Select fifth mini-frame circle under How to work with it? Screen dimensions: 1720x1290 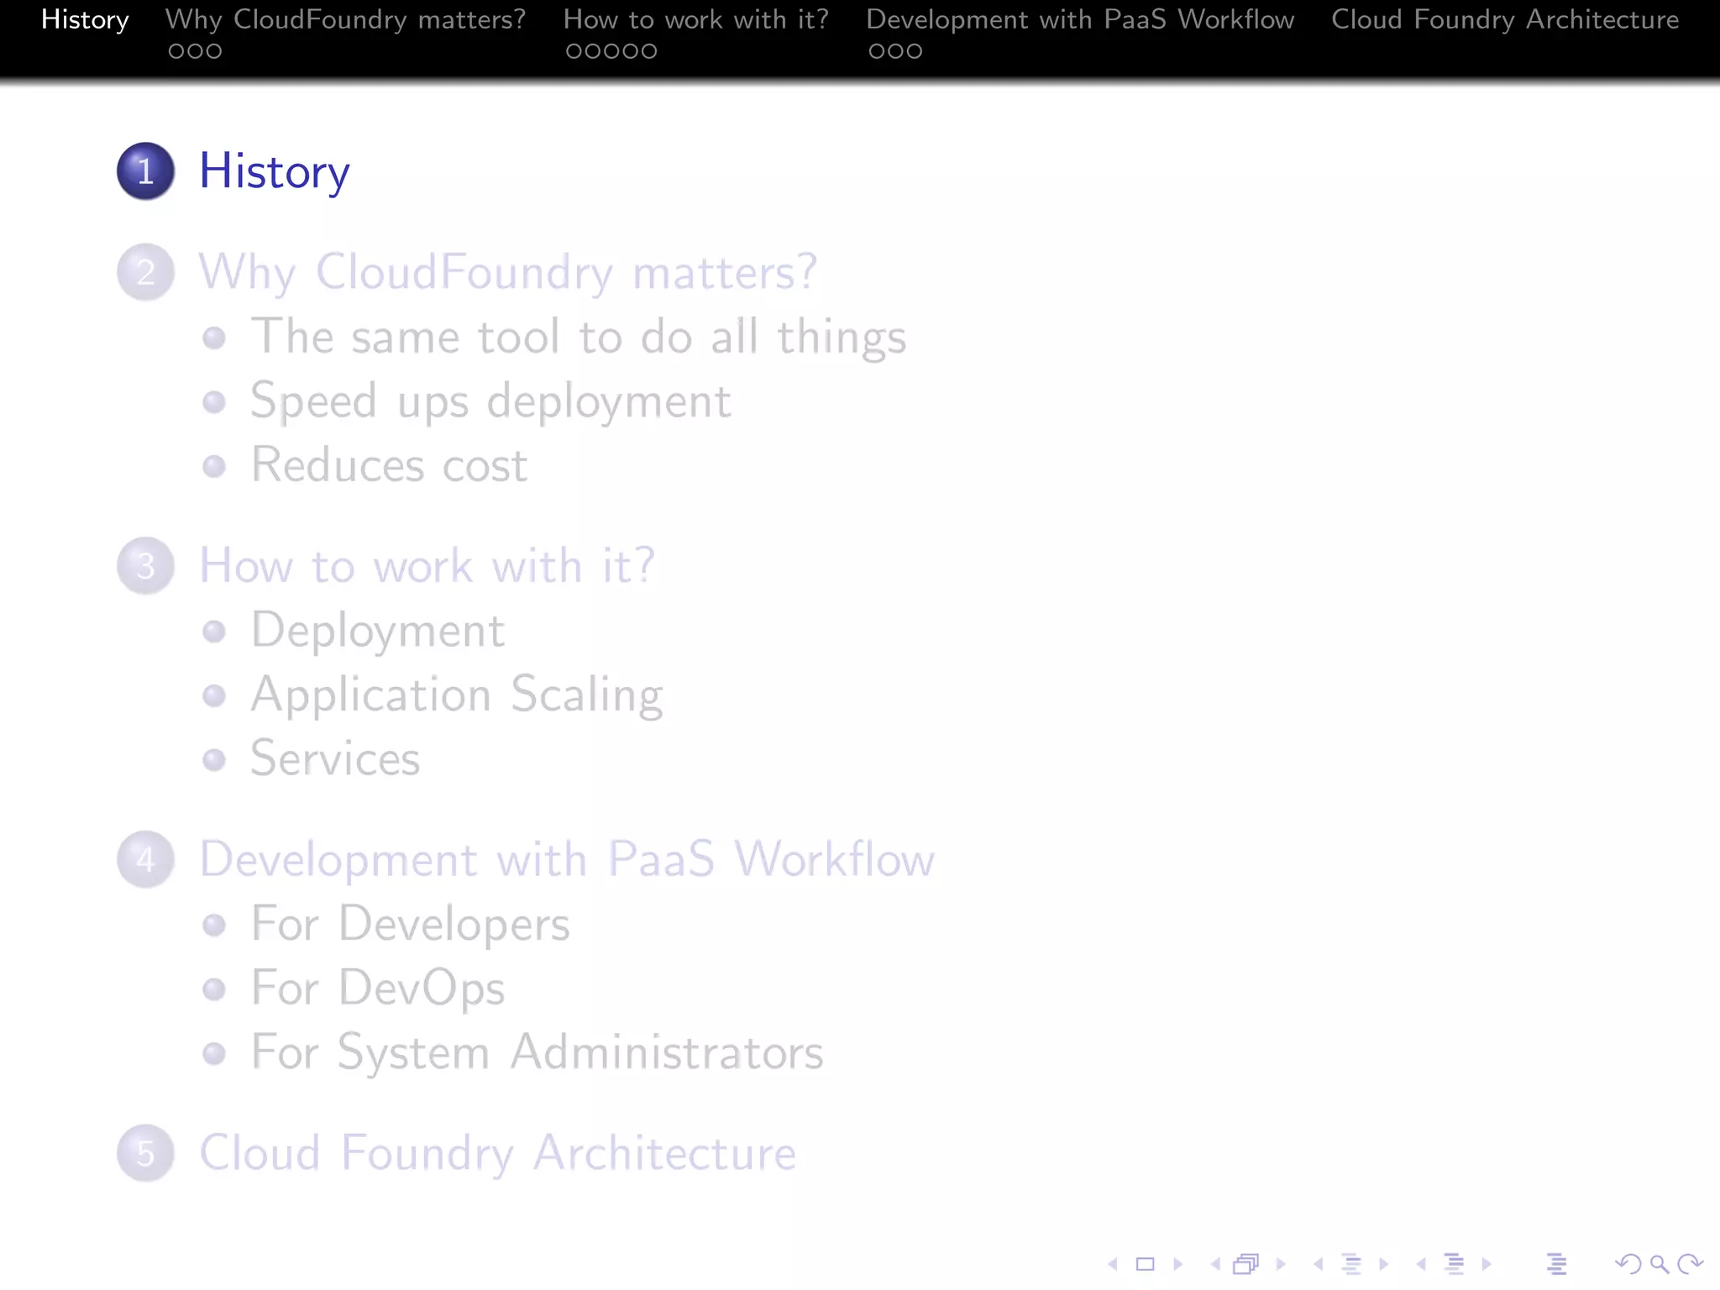coord(648,51)
